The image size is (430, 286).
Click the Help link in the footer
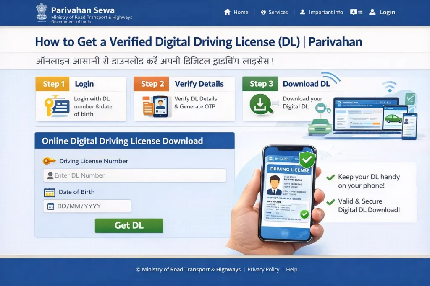pos(291,270)
